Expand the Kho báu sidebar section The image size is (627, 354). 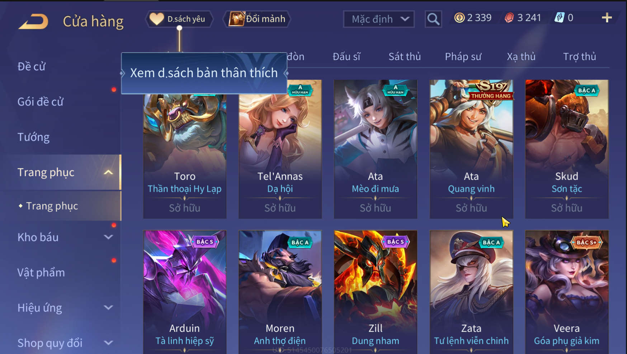[x=108, y=237]
